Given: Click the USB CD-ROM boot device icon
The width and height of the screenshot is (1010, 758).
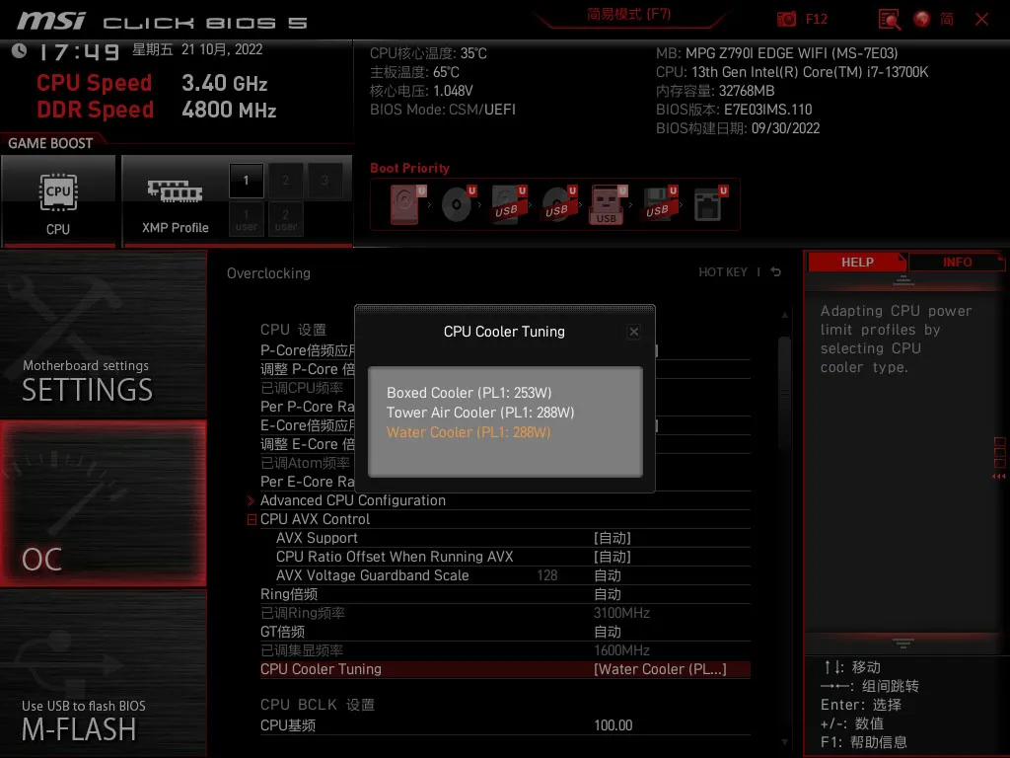Looking at the screenshot, I should [x=558, y=204].
